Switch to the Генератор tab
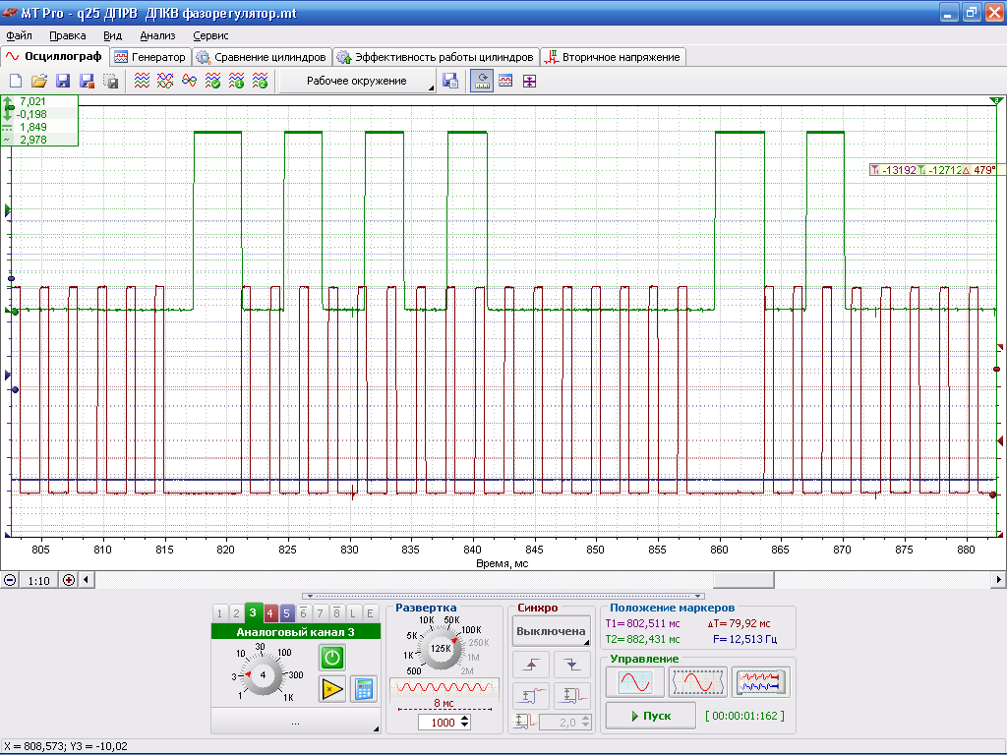The height and width of the screenshot is (755, 1007). click(150, 57)
